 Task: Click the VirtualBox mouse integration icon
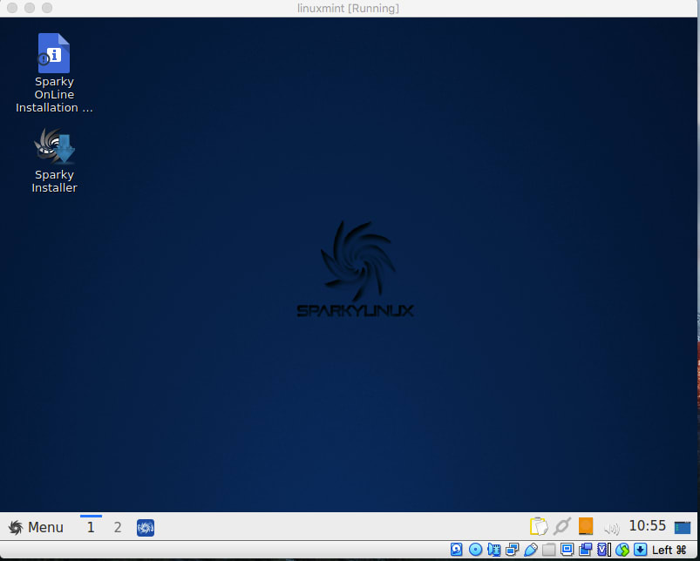click(622, 550)
